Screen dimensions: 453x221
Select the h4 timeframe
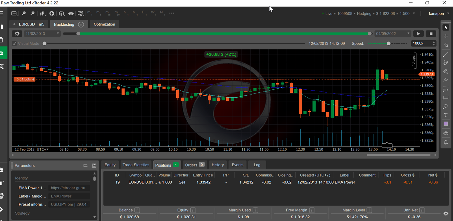(x=135, y=13)
